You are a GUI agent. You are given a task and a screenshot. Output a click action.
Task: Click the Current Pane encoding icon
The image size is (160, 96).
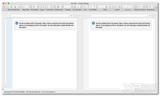click(x=78, y=7)
